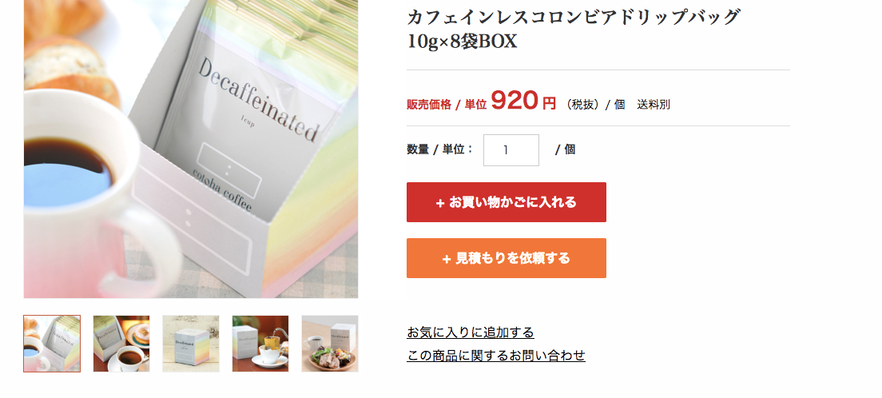Select thumbnail with drip bag over cup
Image resolution: width=882 pixels, height=398 pixels.
[x=260, y=344]
